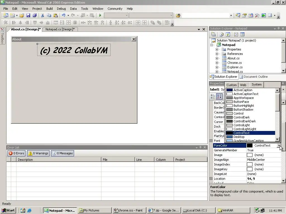Open the Object Browser toolbar icon

(x=251, y=16)
